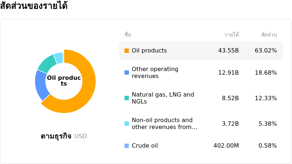Click the 63.02% share value
Screen dimensions: 292x164
click(266, 51)
